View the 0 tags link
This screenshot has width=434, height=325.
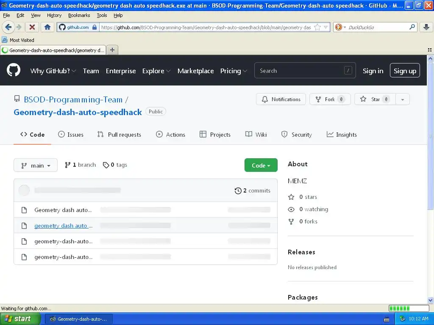(x=115, y=165)
